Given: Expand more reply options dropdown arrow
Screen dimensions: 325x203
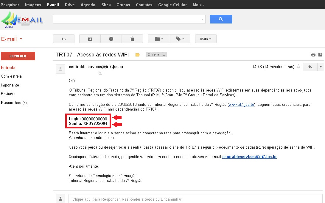Looking at the screenshot, I should click(321, 67).
